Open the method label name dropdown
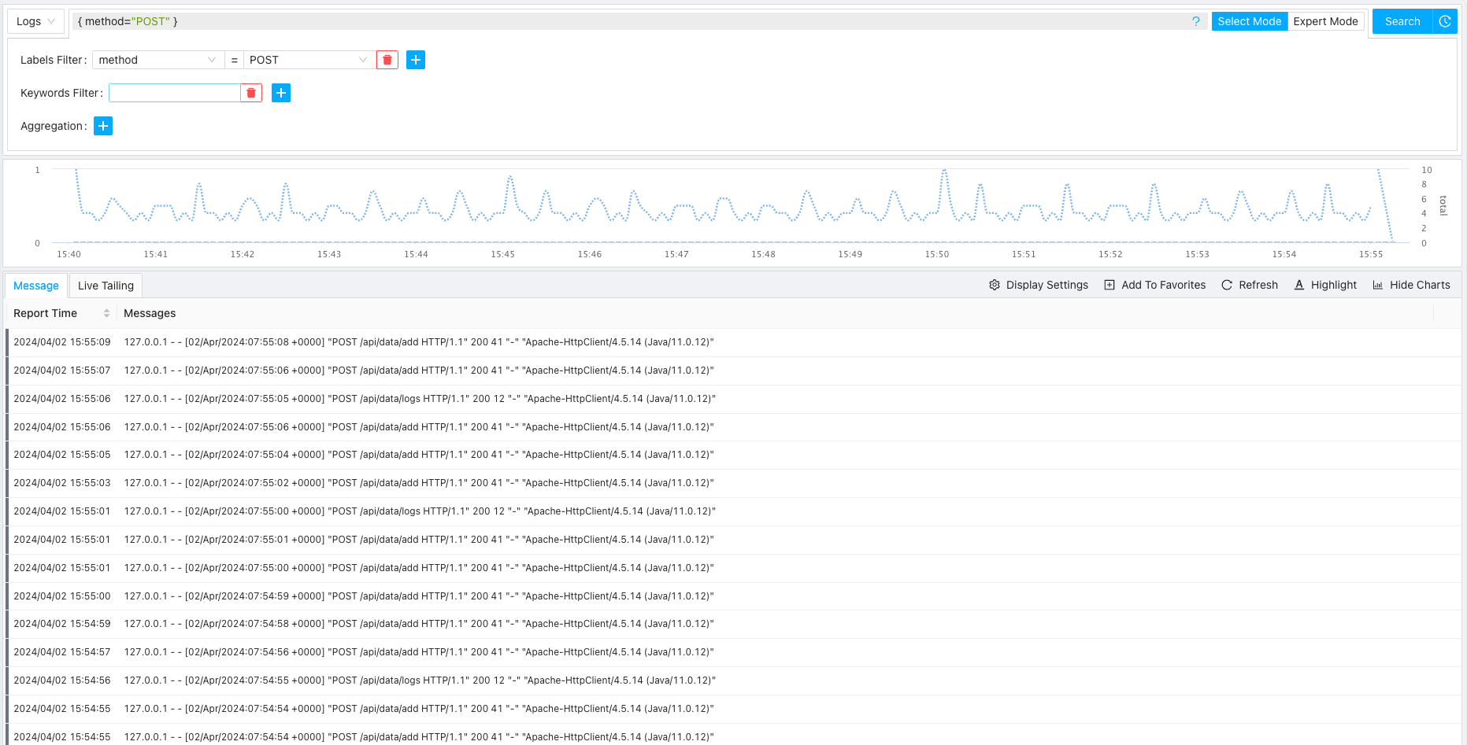Screen dimensions: 1467x745 click(x=157, y=60)
